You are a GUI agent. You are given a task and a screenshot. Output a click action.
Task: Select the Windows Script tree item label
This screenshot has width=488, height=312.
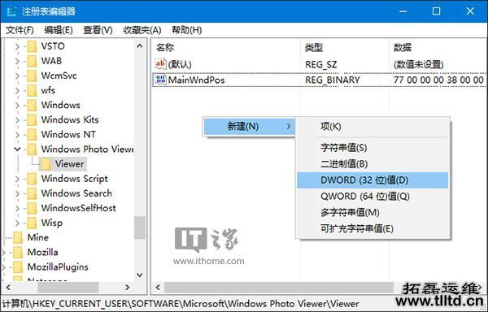[x=74, y=179]
